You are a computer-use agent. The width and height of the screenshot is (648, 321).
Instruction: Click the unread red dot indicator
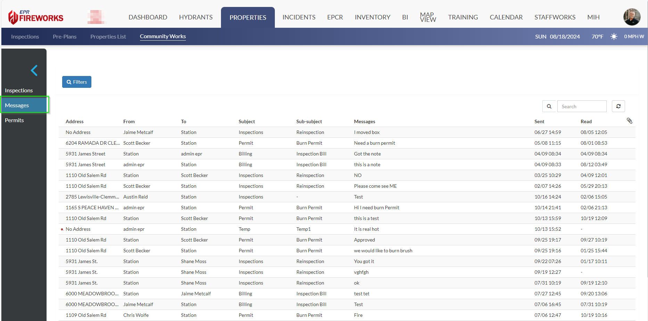pyautogui.click(x=62, y=229)
